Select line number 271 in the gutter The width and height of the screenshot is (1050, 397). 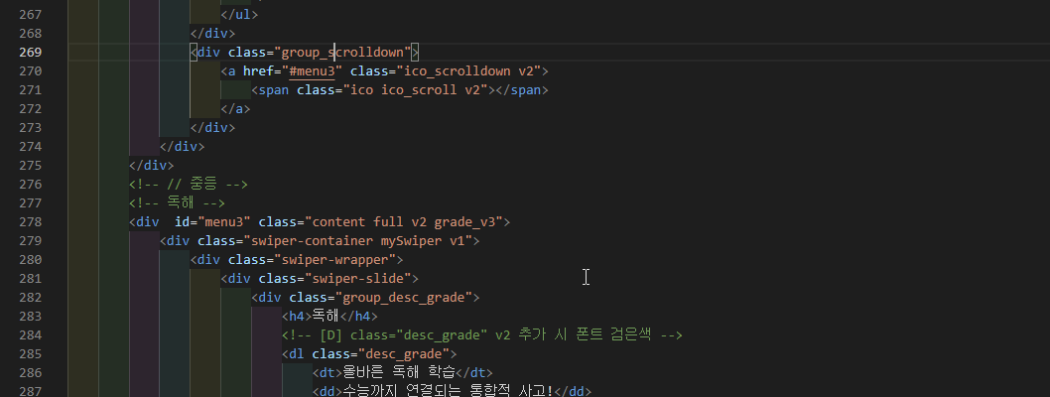tap(30, 89)
